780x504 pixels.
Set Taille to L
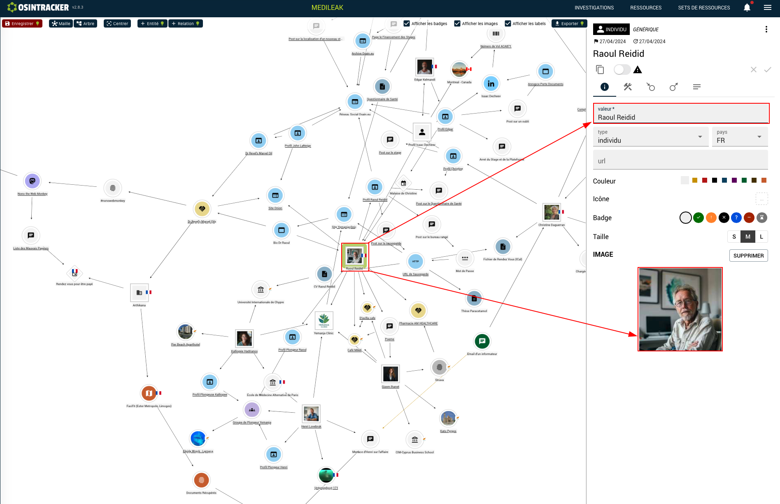(761, 237)
